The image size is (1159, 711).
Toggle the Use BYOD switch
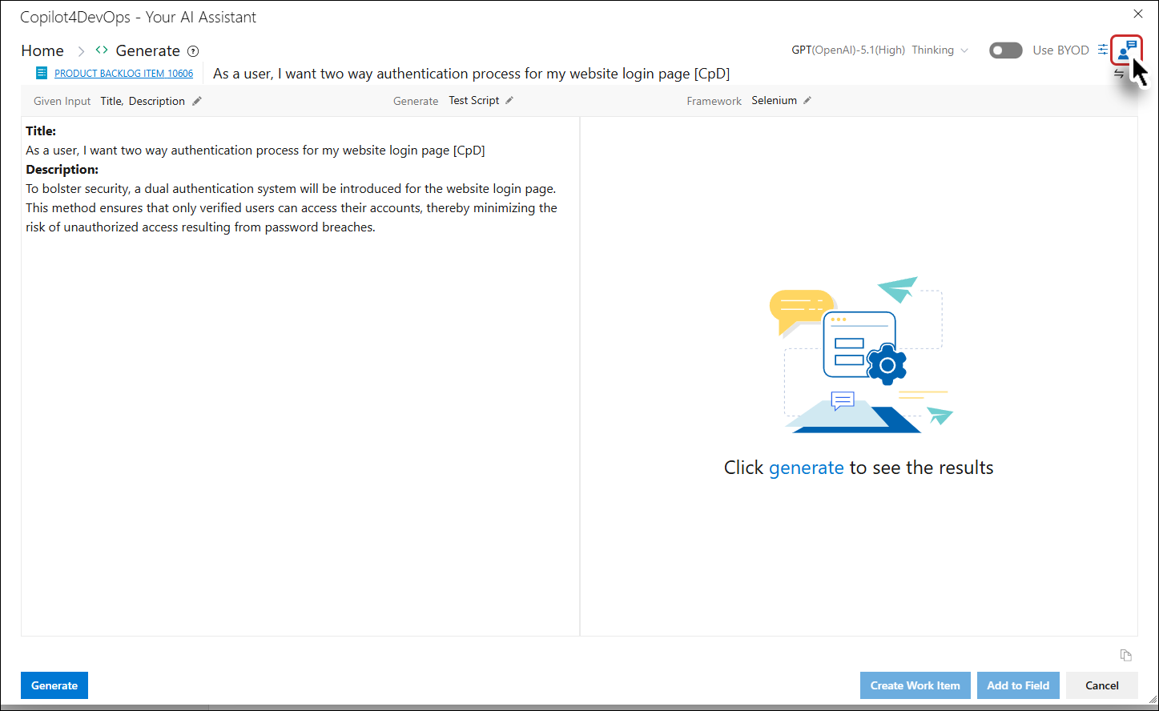(1005, 50)
